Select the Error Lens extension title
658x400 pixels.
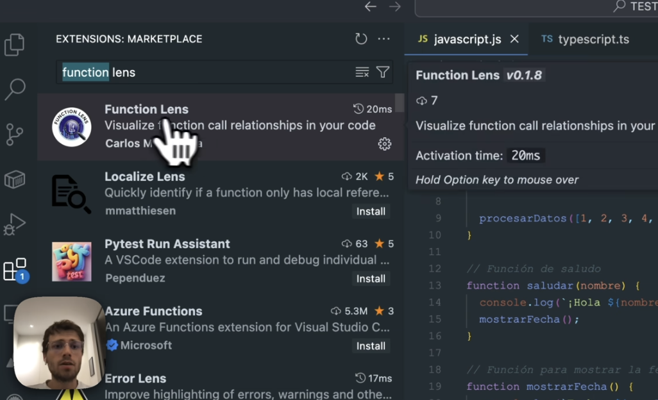point(135,378)
